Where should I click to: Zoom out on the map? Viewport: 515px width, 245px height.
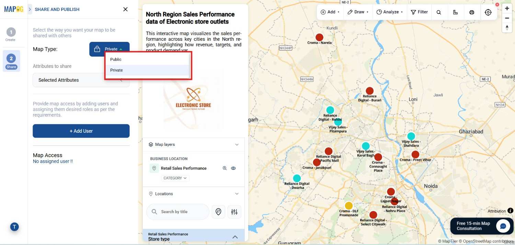[507, 18]
